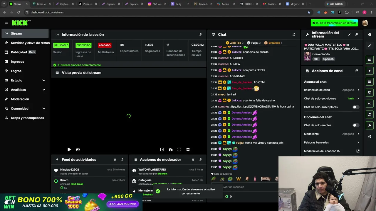Click the chat message input field
376x211 pixels.
(244, 187)
